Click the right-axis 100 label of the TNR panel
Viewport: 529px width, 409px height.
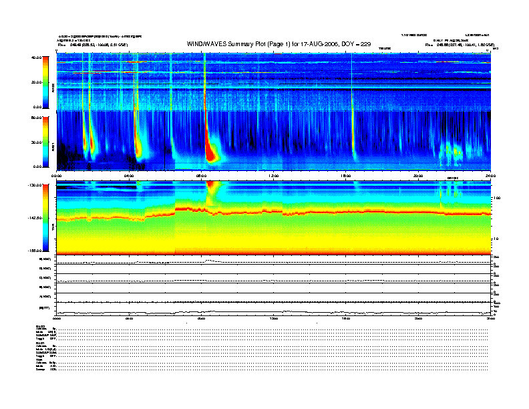(x=497, y=198)
